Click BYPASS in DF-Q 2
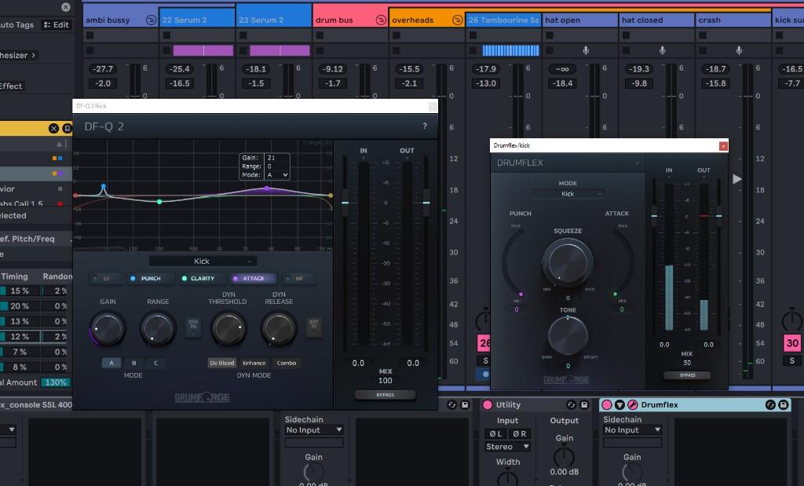This screenshot has width=804, height=486. click(385, 395)
